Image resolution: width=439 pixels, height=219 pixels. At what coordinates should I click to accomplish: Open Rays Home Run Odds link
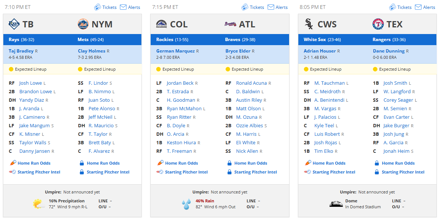click(x=34, y=163)
